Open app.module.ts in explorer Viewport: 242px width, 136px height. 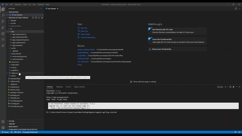[x=17, y=45]
